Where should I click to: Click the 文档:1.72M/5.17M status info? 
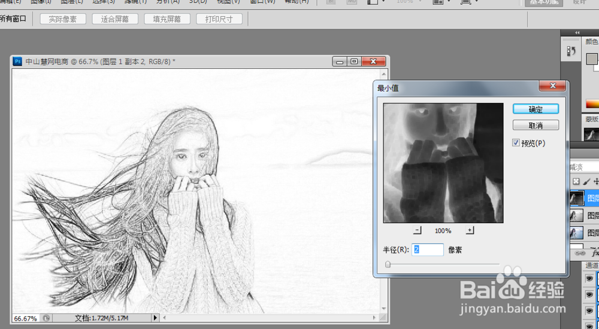click(x=102, y=318)
